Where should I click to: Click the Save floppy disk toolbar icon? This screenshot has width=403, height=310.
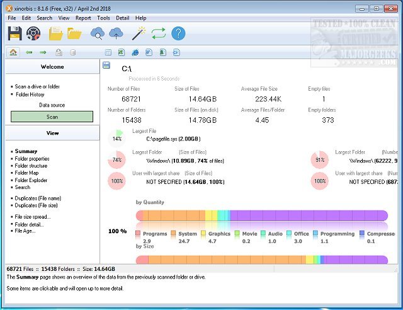click(x=14, y=33)
